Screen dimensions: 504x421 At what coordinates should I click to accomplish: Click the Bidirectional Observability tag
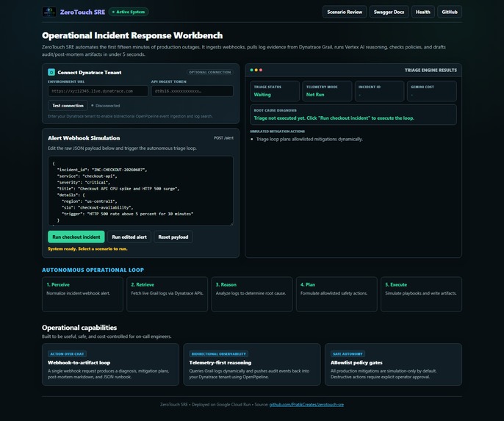click(x=219, y=354)
